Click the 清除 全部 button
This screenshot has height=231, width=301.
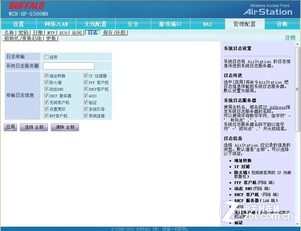coord(65,127)
